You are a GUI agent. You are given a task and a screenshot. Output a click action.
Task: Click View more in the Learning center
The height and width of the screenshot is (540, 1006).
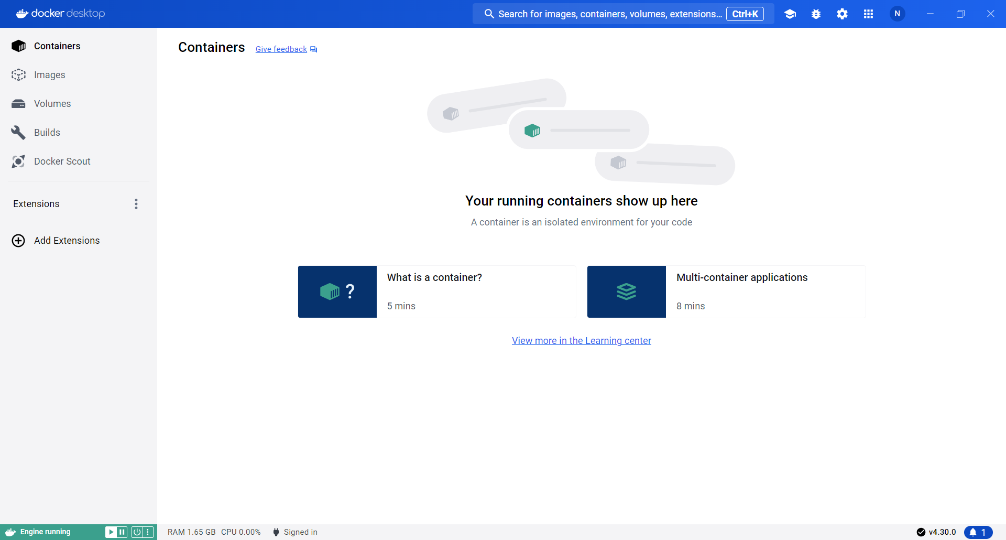pos(582,341)
